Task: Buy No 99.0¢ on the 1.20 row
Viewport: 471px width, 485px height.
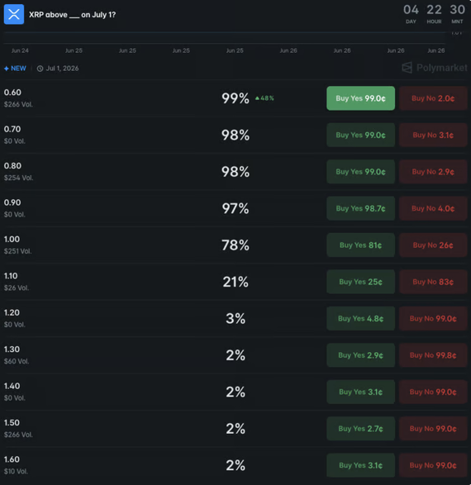Action: tap(433, 319)
